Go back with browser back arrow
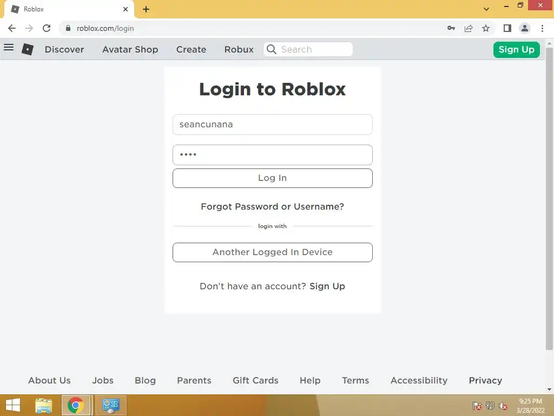Viewport: 554px width, 416px height. [12, 28]
